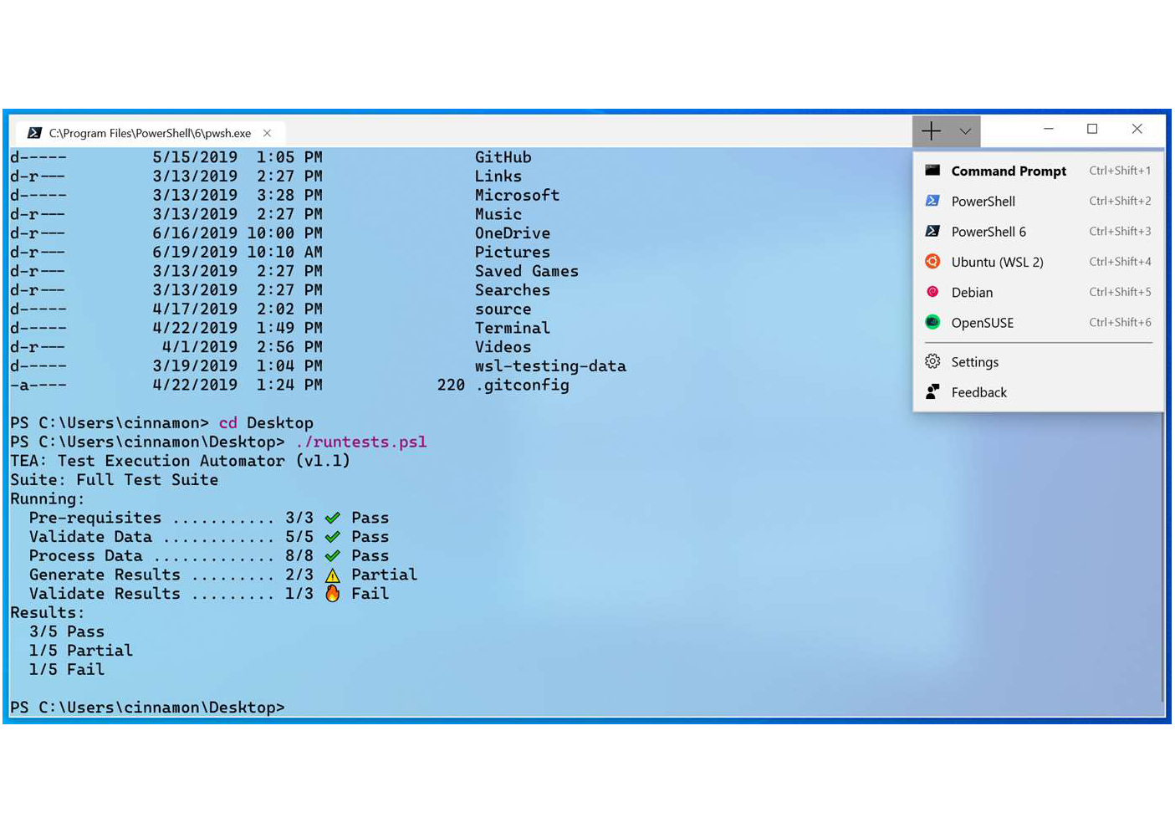This screenshot has height=833, width=1175.
Task: Click the last PS Desktop prompt line
Action: coord(147,708)
